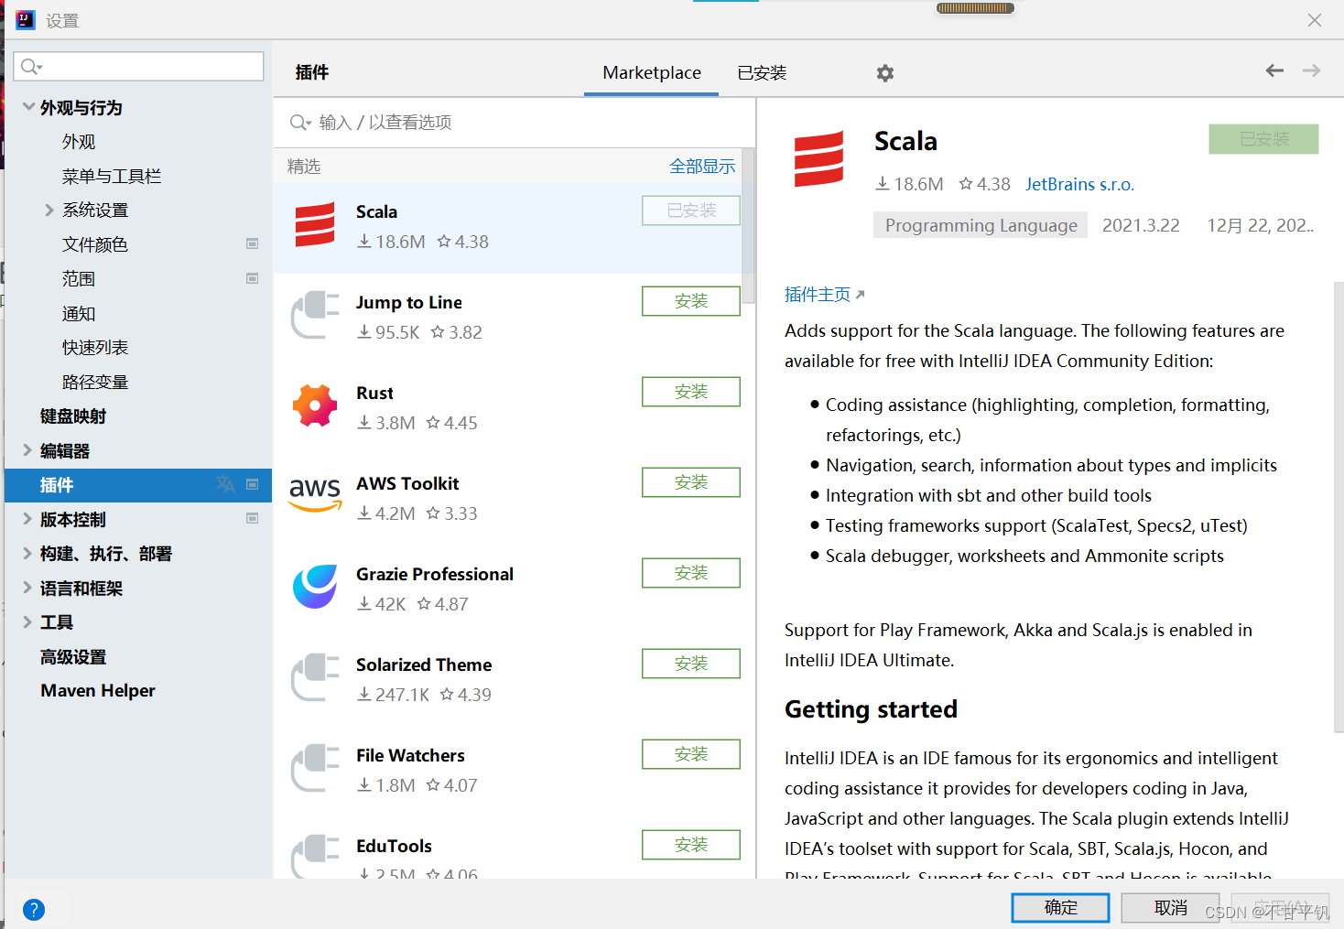Viewport: 1344px width, 929px height.
Task: Select 外观 in settings tree
Action: 79,142
